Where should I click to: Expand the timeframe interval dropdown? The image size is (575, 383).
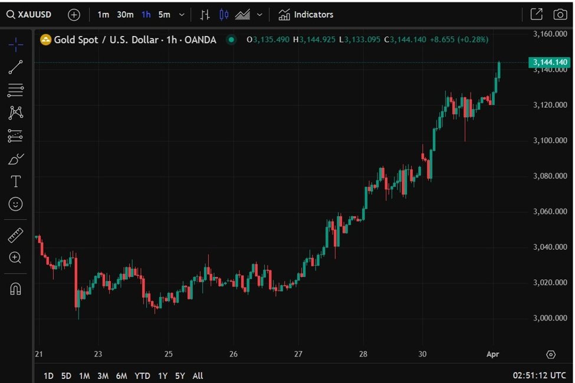(x=181, y=14)
